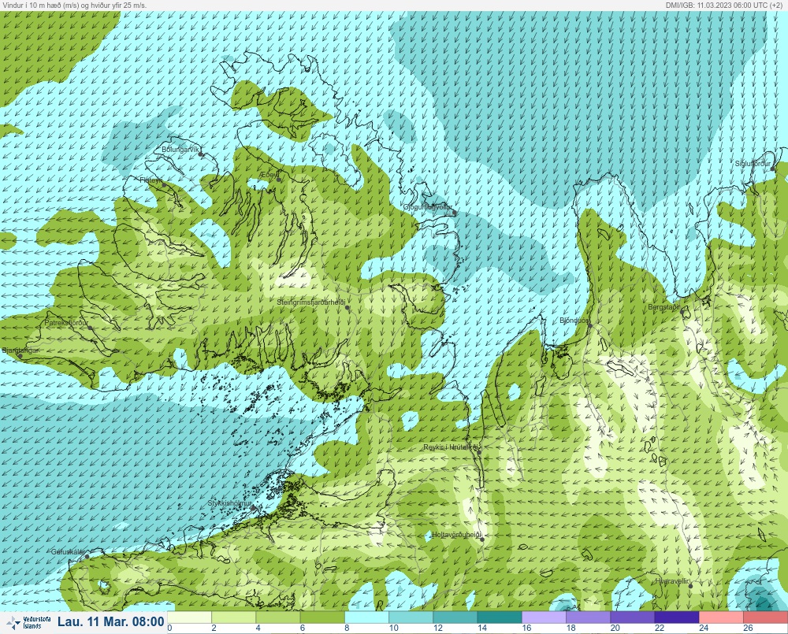Select the Holtavörðuheiði station label
This screenshot has width=788, height=634.
click(457, 535)
